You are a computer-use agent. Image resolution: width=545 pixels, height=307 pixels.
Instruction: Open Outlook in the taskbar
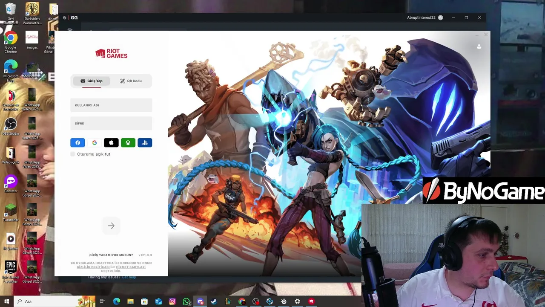(158, 301)
